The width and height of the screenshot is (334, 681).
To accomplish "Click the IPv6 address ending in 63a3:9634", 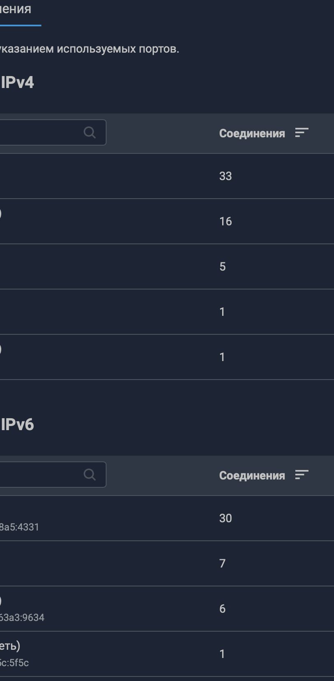I will pos(22,618).
